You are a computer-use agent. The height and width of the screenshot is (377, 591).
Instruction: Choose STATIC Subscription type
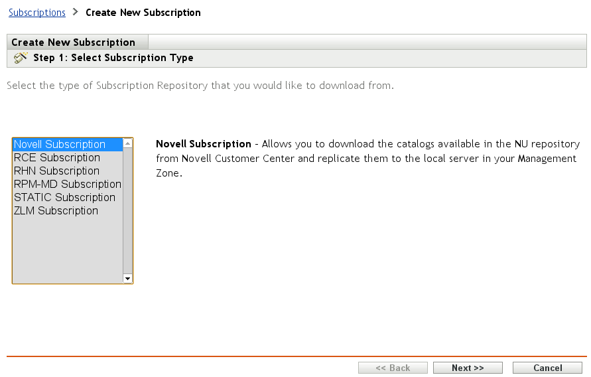[64, 198]
